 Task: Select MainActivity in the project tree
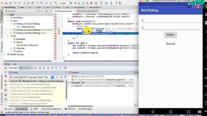coord(28,27)
